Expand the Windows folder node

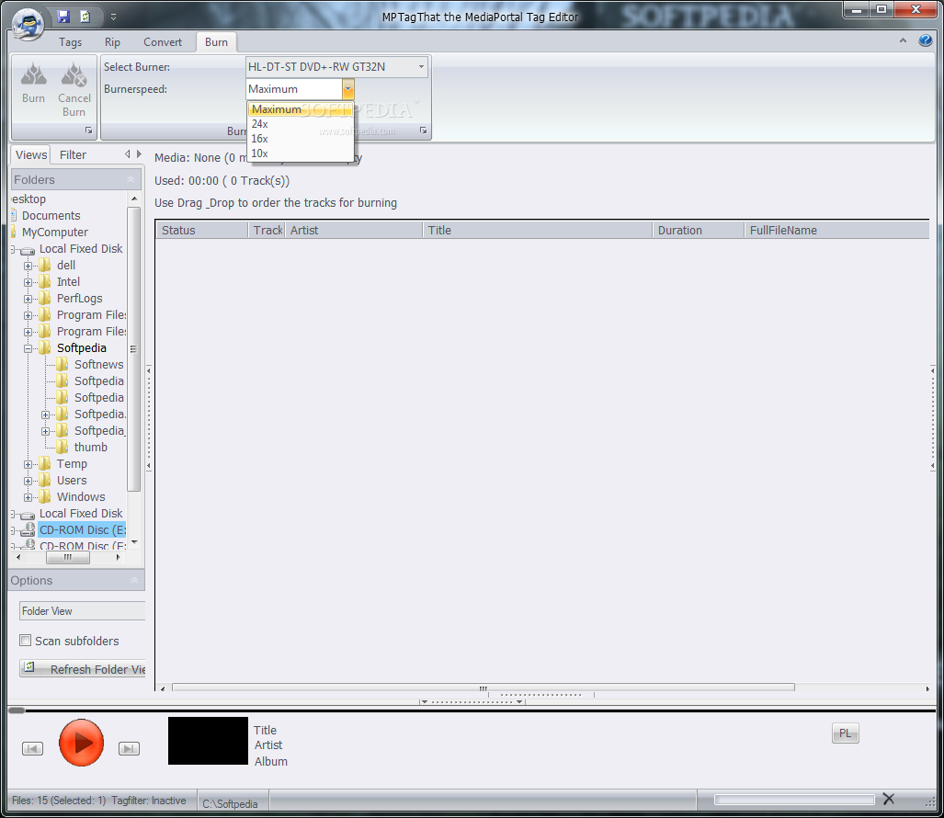pyautogui.click(x=28, y=497)
